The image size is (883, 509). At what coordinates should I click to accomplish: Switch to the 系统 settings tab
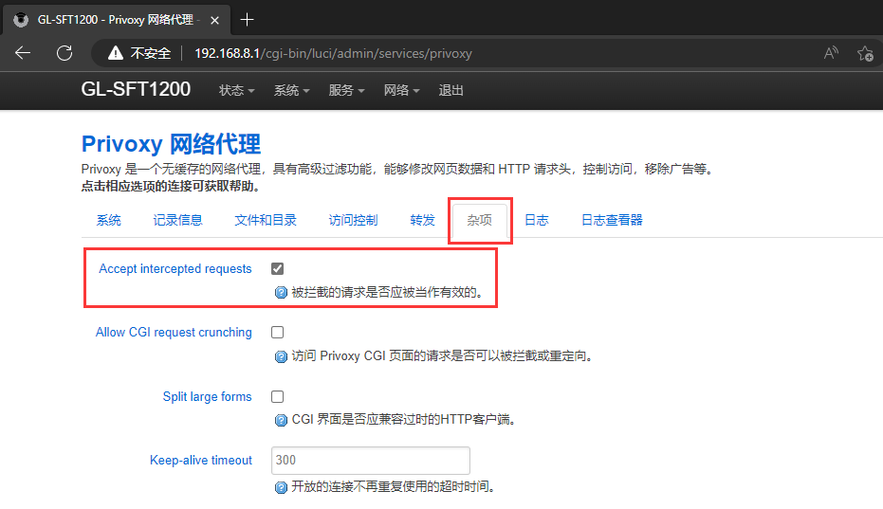pyautogui.click(x=109, y=220)
